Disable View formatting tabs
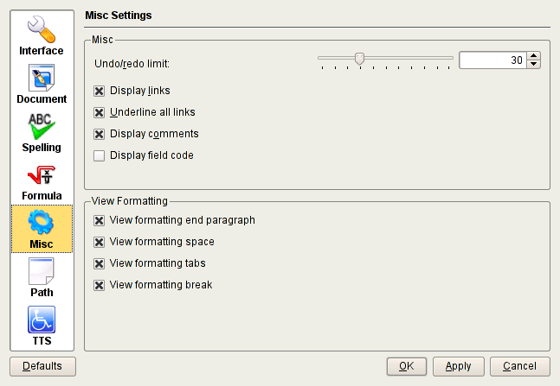Screen dimensions: 560x386 (x=100, y=263)
